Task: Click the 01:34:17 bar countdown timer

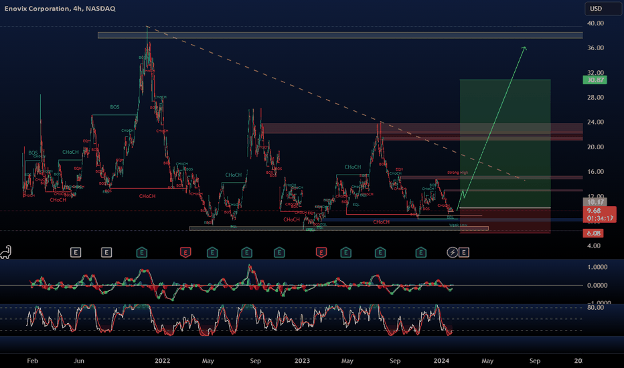Action: [601, 218]
